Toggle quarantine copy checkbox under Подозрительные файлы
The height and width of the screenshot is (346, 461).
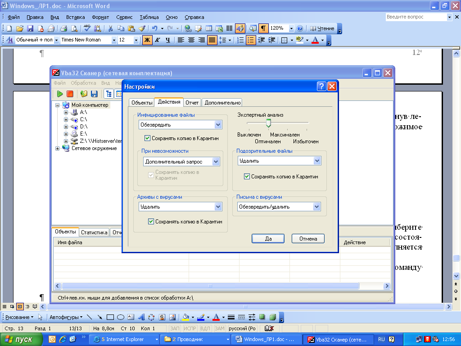(x=247, y=177)
